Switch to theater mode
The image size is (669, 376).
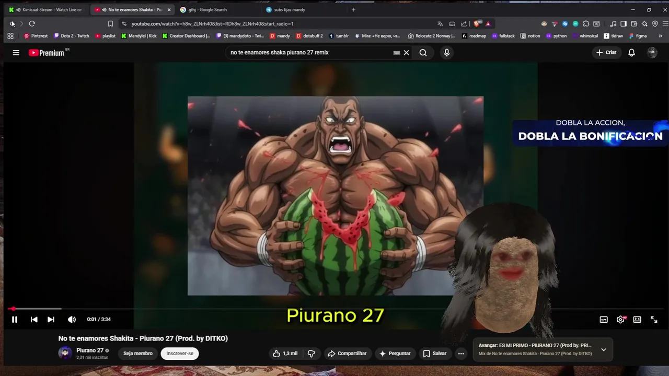point(637,320)
